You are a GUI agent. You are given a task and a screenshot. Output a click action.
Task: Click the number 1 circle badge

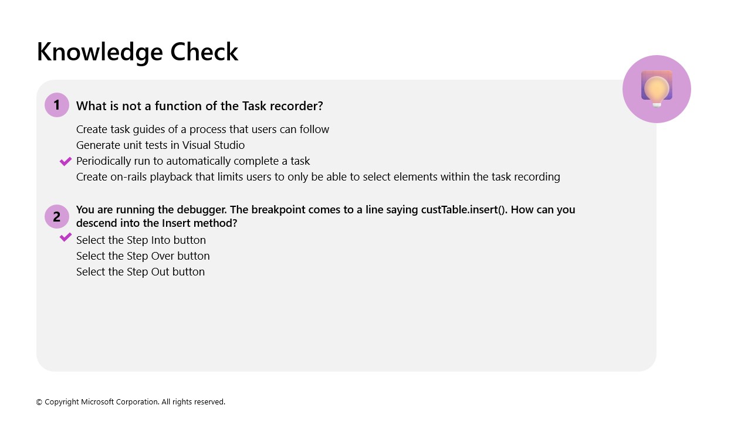(57, 105)
